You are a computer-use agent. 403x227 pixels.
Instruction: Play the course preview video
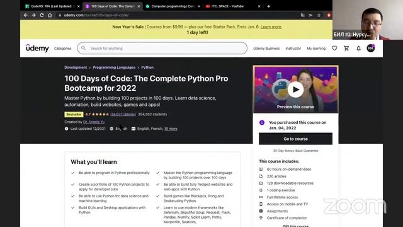(x=295, y=90)
